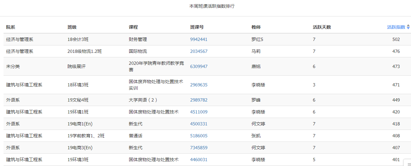The height and width of the screenshot is (166, 411).
Task: Open class number 4511009 link
Action: click(199, 112)
